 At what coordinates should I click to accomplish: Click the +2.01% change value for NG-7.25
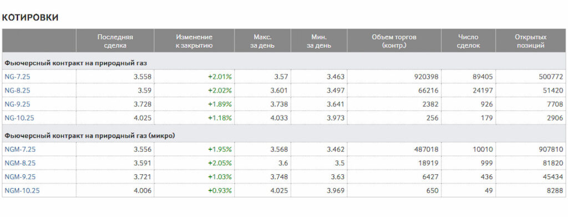coord(220,77)
